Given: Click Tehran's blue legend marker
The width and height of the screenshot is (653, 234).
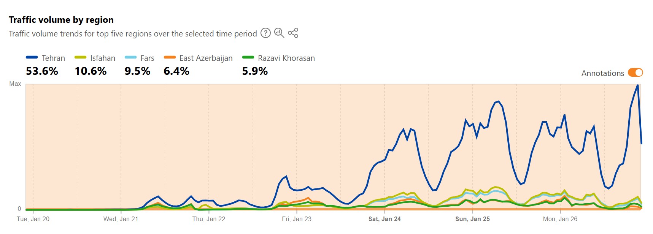Looking at the screenshot, I should click(32, 58).
